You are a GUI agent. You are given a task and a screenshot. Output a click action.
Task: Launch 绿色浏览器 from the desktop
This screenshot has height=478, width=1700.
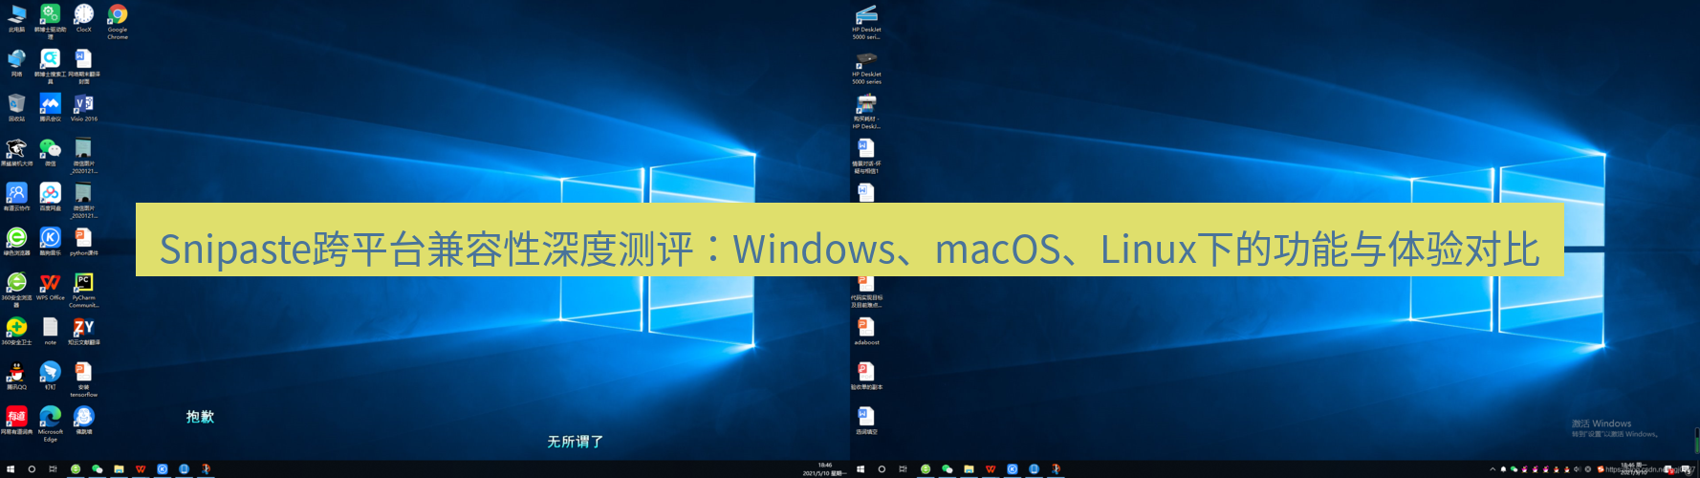[x=16, y=242]
